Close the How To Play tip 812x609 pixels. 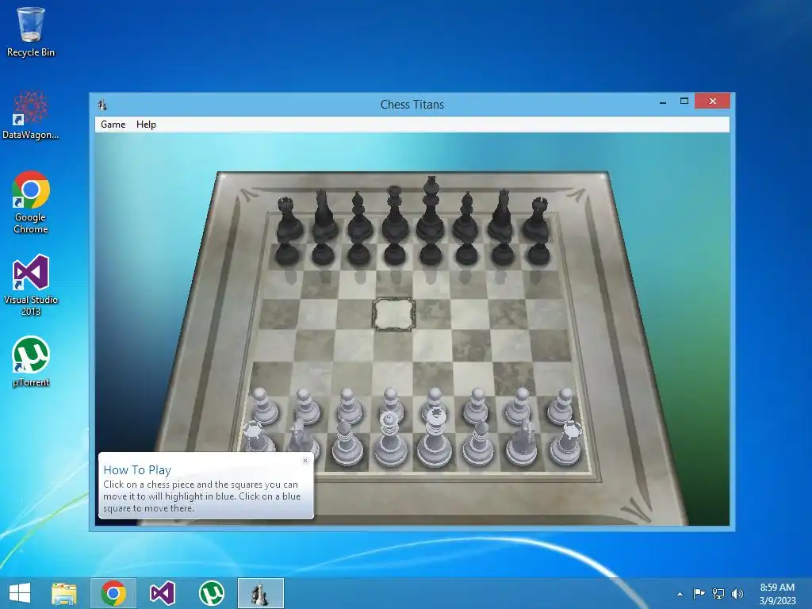(305, 460)
